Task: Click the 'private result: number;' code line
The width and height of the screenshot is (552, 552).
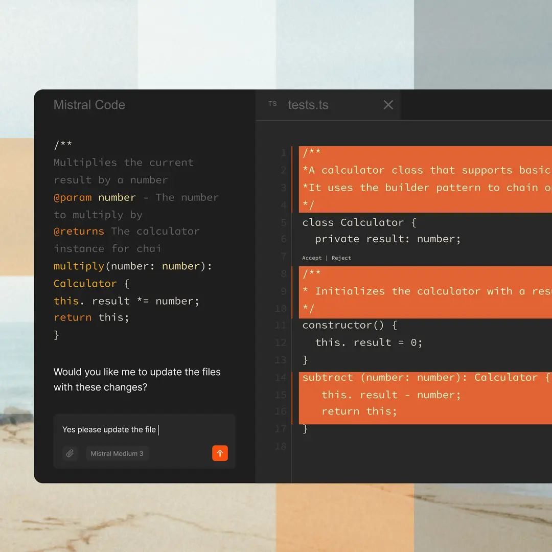Action: click(387, 239)
